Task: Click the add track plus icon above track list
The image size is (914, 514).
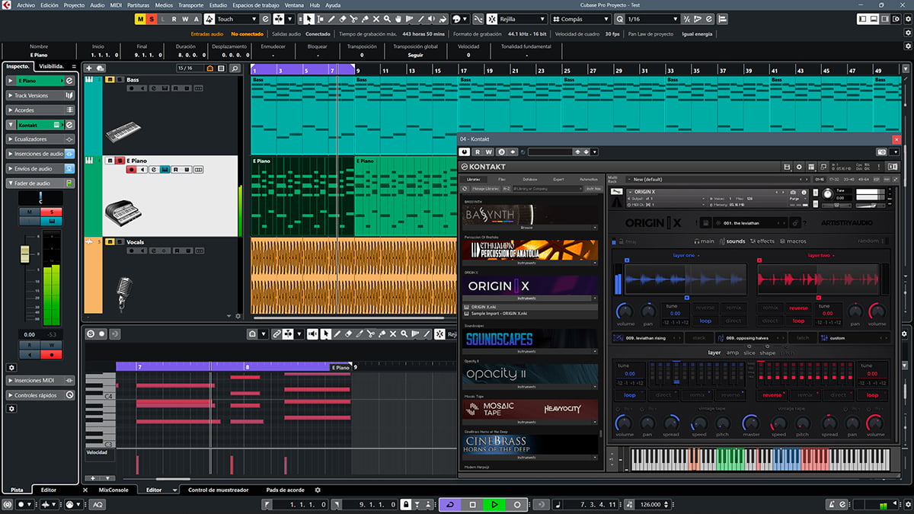Action: (89, 68)
